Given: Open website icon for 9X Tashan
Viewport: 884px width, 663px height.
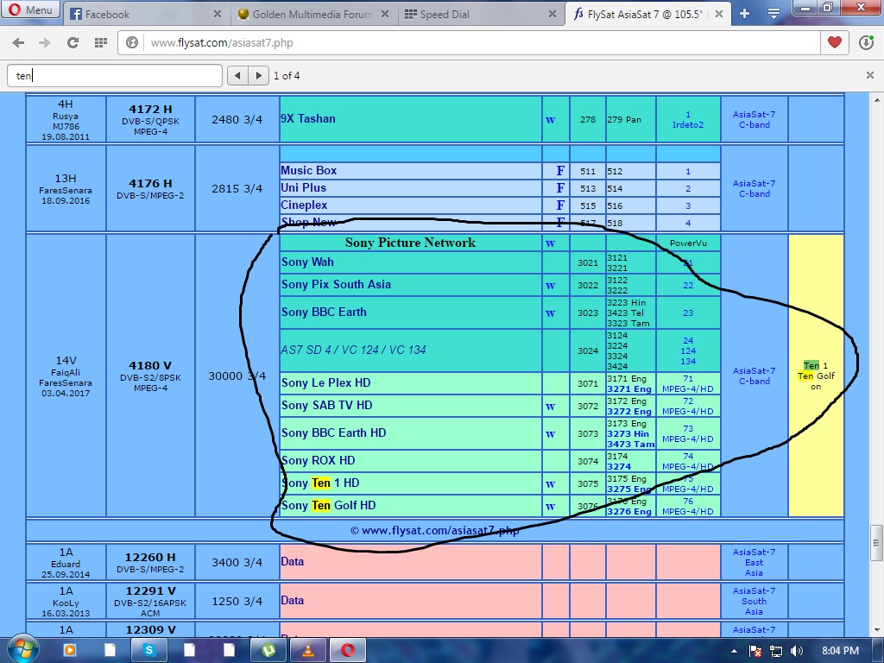Looking at the screenshot, I should (x=550, y=120).
